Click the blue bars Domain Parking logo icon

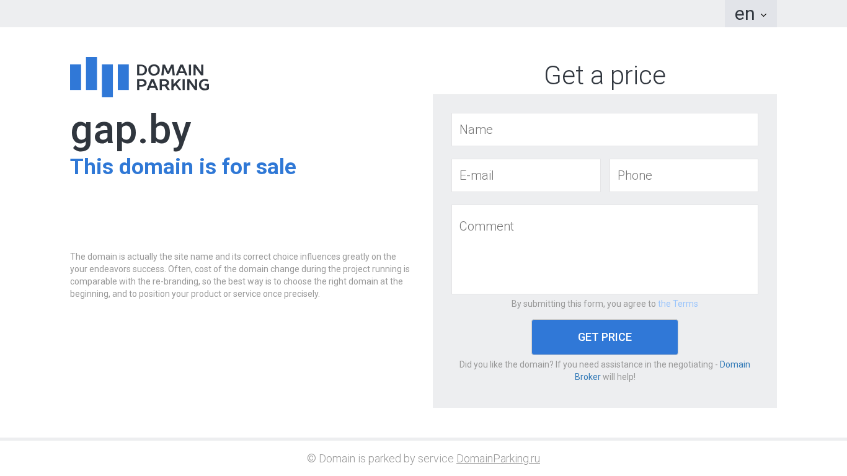(x=99, y=77)
